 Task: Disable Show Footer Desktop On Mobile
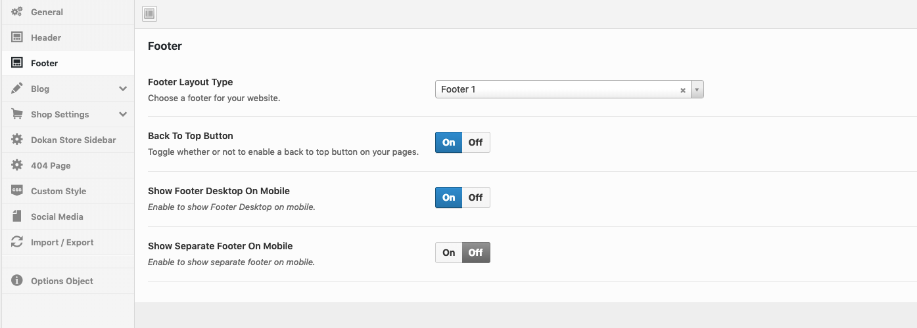(x=475, y=197)
